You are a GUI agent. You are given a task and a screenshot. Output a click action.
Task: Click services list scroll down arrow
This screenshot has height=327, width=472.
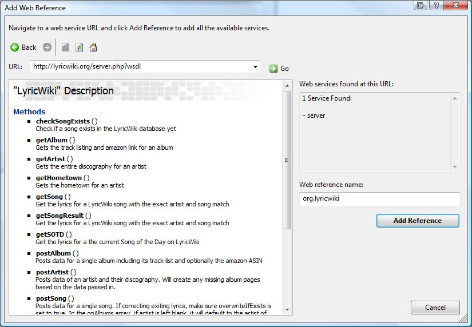coord(455,166)
